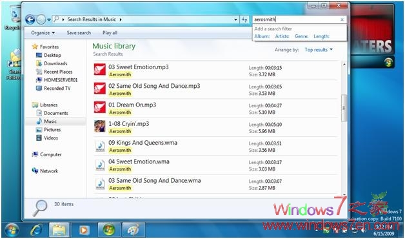Launch Internet Explorer from taskbar
Viewport: 405px width, 239px height.
tap(37, 230)
